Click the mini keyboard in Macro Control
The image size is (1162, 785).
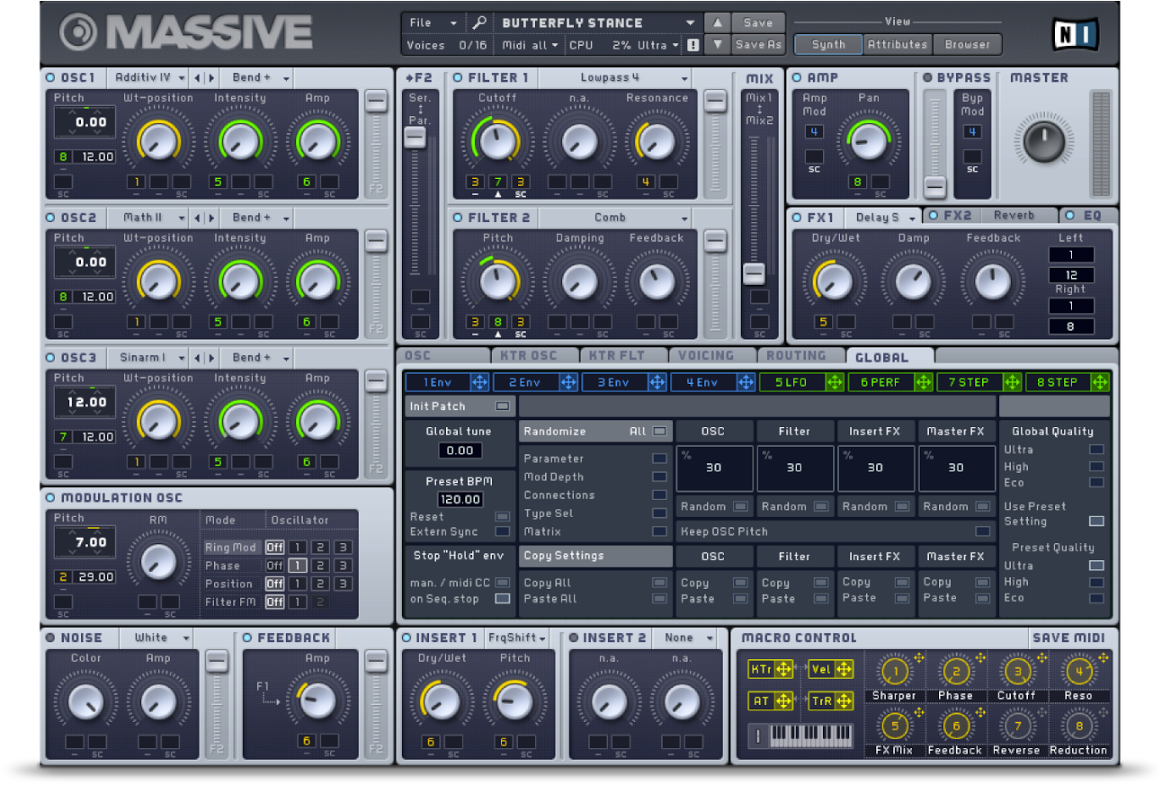pyautogui.click(x=800, y=736)
